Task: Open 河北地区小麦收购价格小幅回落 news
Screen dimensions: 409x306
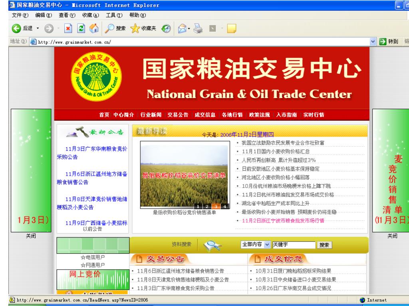Action: pos(276,177)
